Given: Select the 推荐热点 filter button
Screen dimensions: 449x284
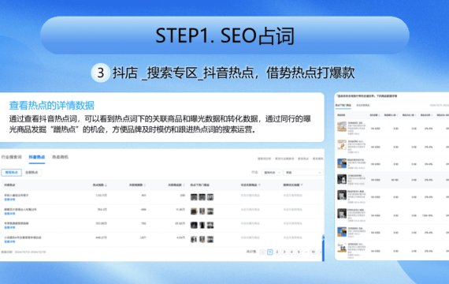Looking at the screenshot, I should pyautogui.click(x=12, y=173).
